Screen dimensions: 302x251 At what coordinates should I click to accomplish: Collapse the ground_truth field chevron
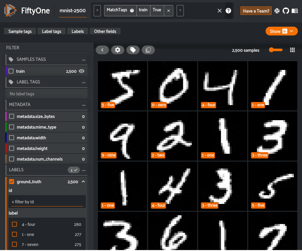click(83, 181)
